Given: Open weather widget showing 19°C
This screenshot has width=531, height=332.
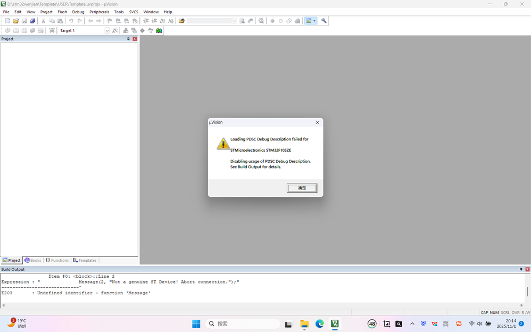Looking at the screenshot, I should coord(17,323).
